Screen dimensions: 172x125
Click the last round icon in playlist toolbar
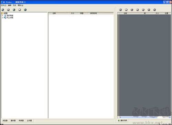click(154, 10)
